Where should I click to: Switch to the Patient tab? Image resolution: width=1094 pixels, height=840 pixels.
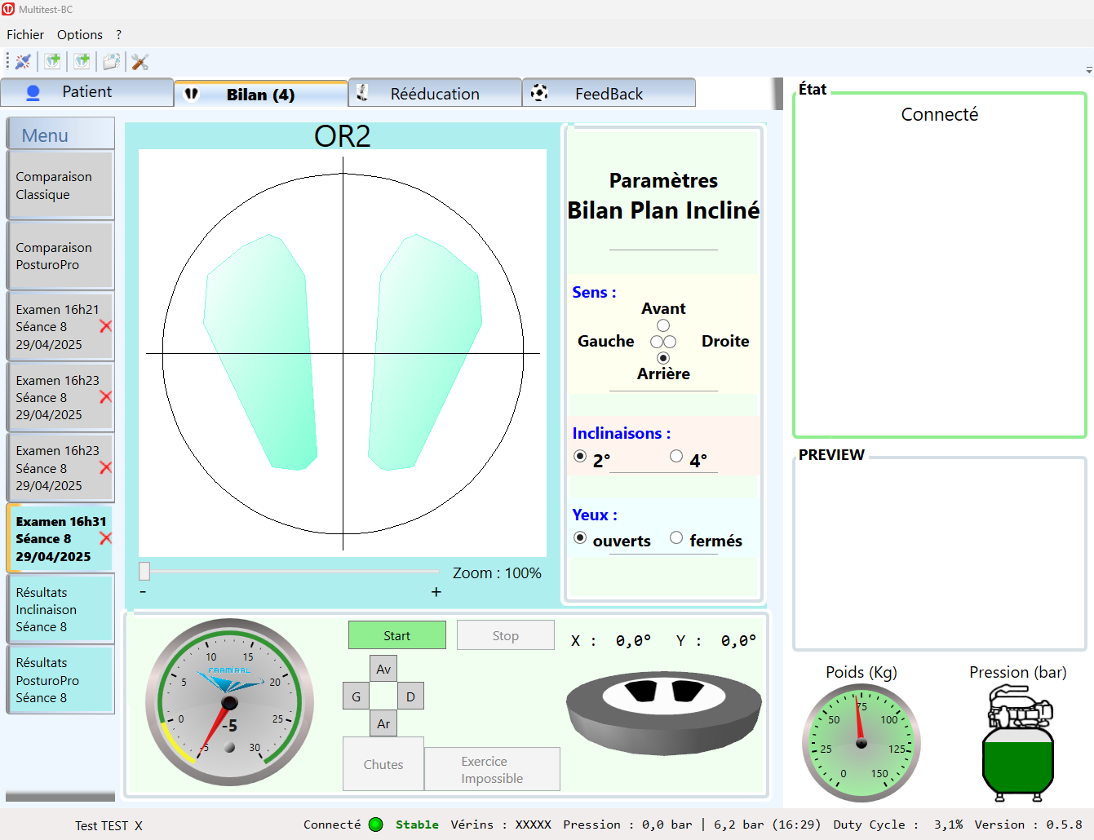pos(87,92)
